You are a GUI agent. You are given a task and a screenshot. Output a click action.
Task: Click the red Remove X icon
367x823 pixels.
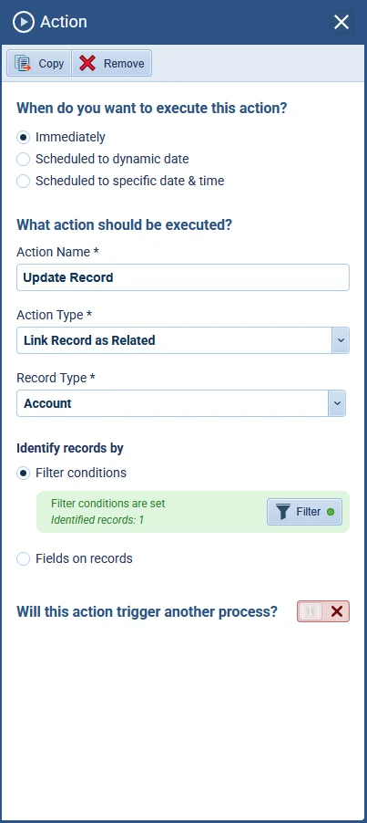[x=87, y=64]
